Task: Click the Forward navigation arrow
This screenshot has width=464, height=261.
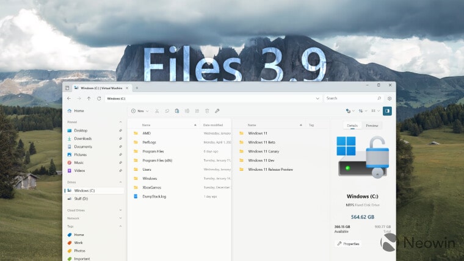Action: coord(79,98)
